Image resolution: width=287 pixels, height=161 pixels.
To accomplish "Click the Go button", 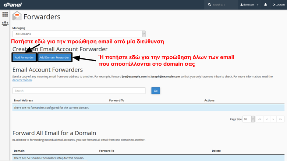I will click(x=156, y=91).
